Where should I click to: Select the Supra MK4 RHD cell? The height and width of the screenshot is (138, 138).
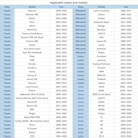click(32, 117)
